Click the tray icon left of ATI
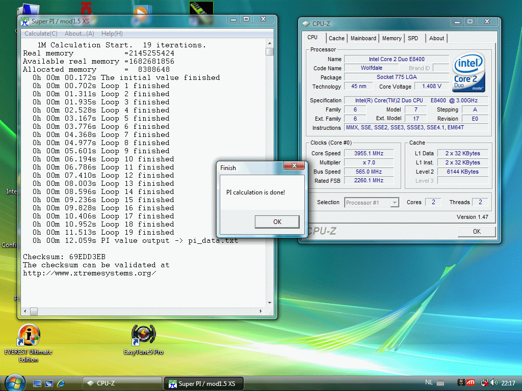522x391 pixels. tap(461, 383)
